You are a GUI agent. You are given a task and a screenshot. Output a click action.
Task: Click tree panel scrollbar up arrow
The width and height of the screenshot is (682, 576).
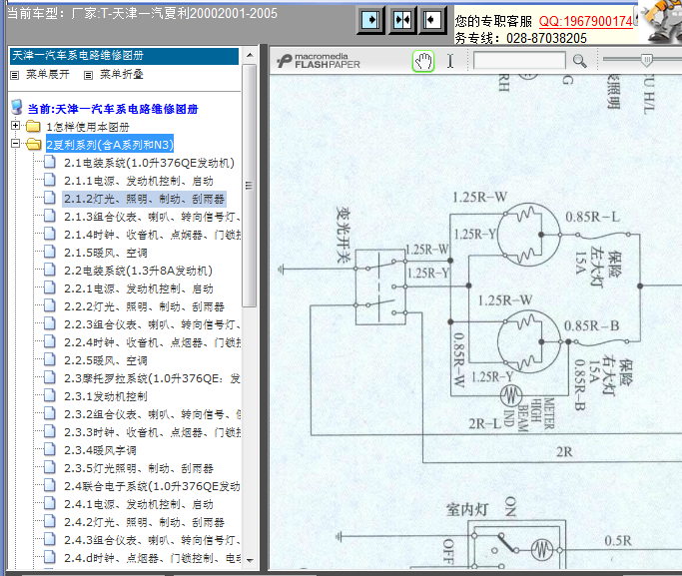[250, 55]
